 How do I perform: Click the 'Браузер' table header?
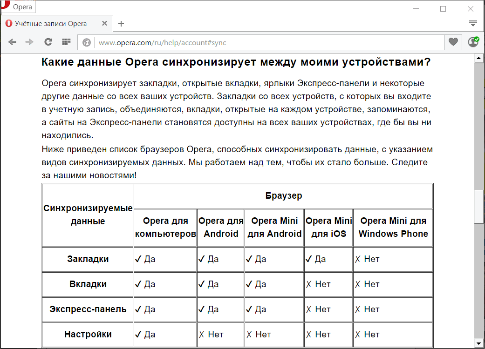coord(284,196)
